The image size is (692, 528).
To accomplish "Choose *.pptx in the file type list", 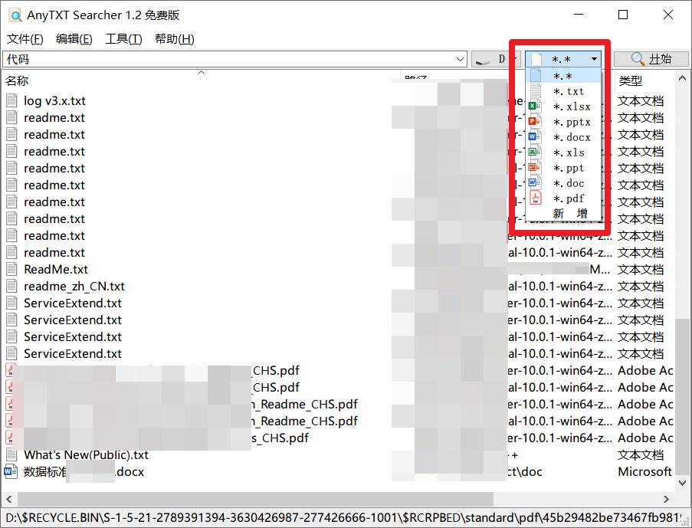I will 563,122.
